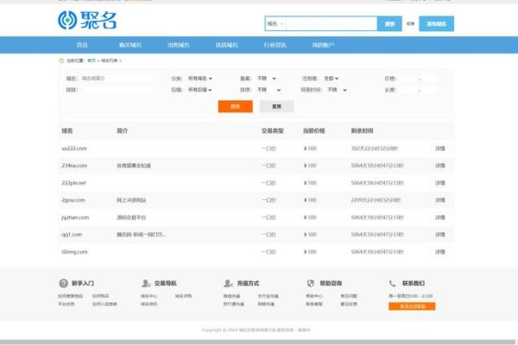Open the 出售域名 nav tab

click(x=179, y=45)
